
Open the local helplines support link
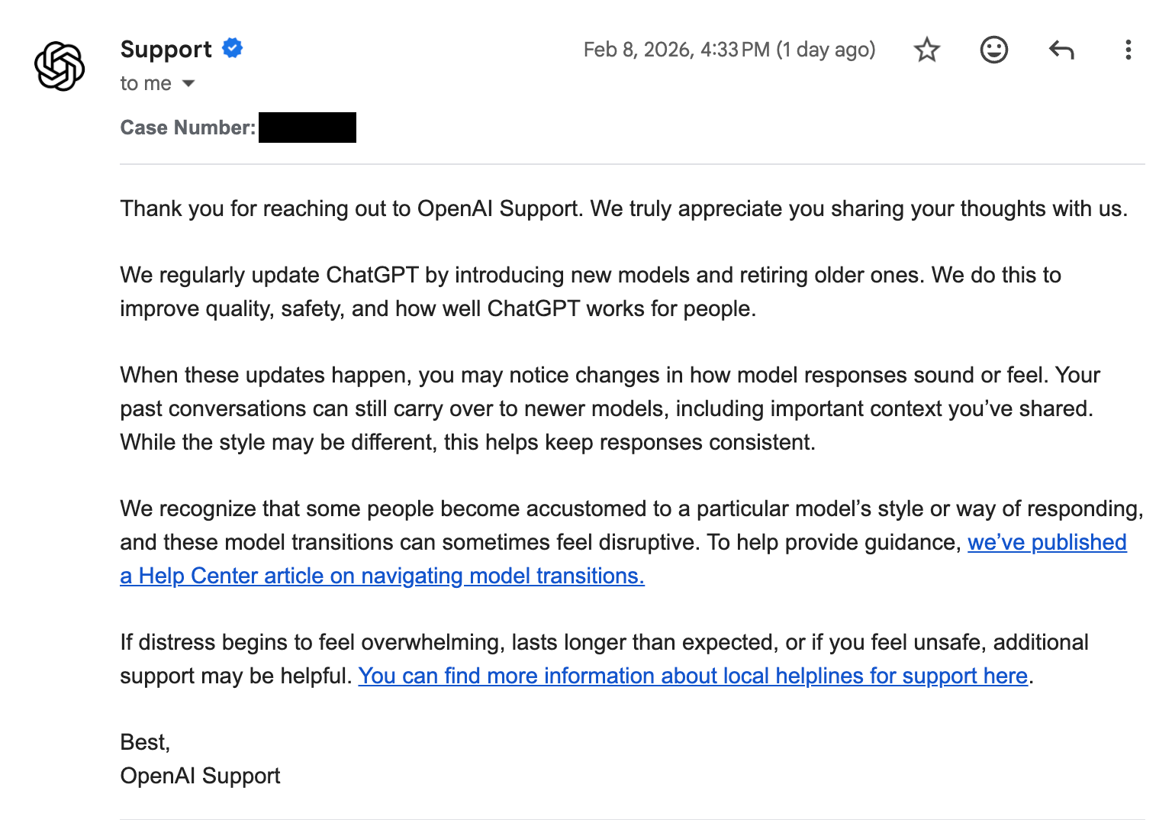pyautogui.click(x=693, y=676)
